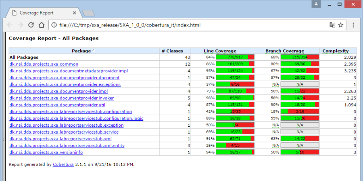Screen dimensions: 363x181
Task: Click the All Packages line coverage bar
Action: pyautogui.click(x=235, y=58)
